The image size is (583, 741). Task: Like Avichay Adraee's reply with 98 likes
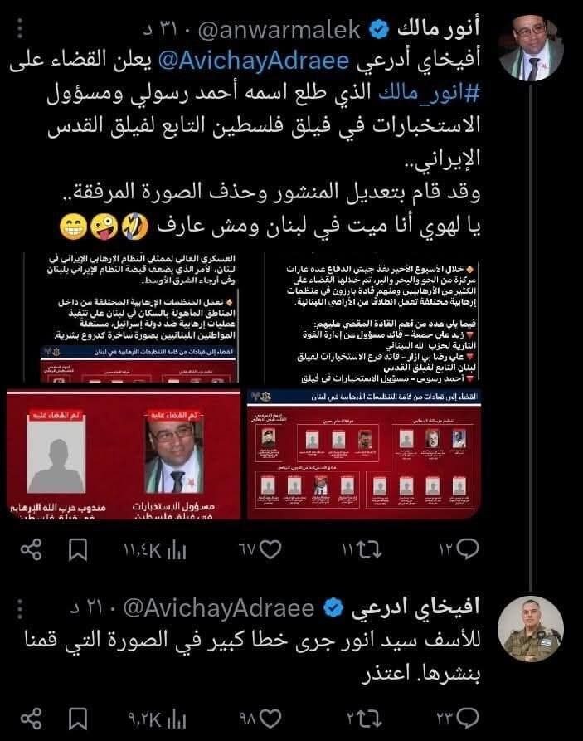click(270, 719)
